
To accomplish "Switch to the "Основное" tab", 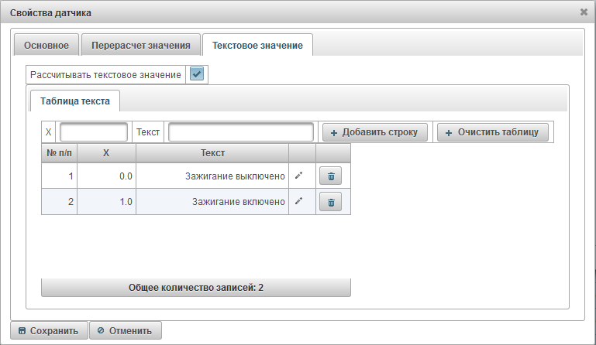I will pyautogui.click(x=47, y=45).
